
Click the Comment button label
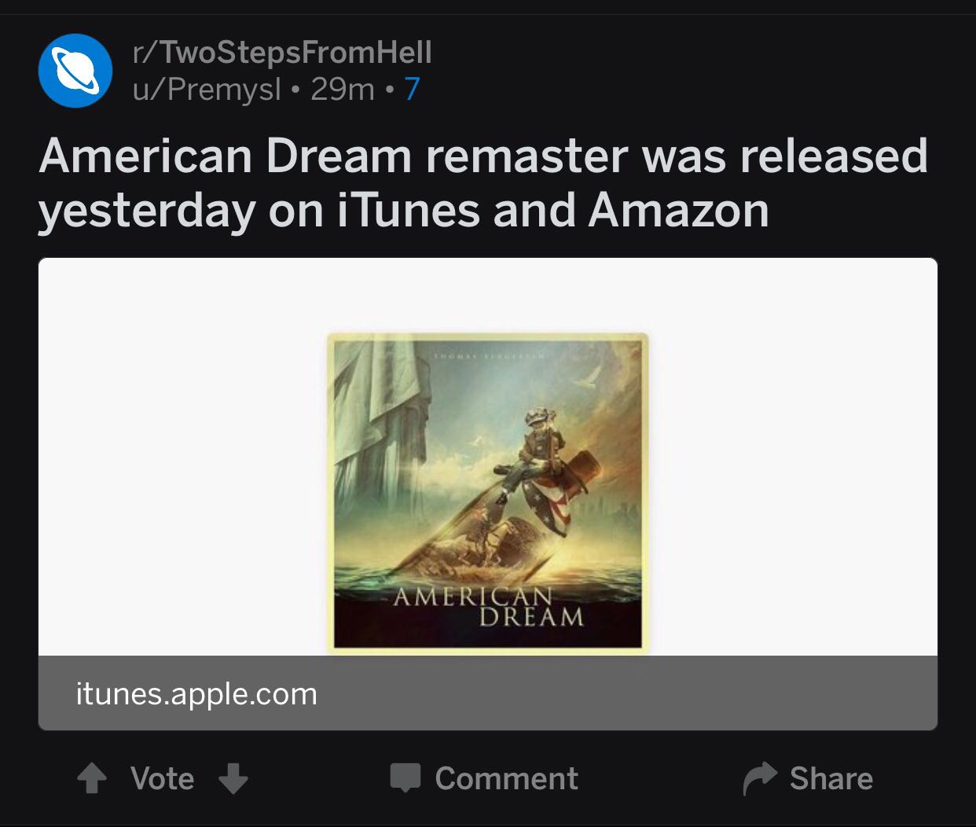(507, 779)
